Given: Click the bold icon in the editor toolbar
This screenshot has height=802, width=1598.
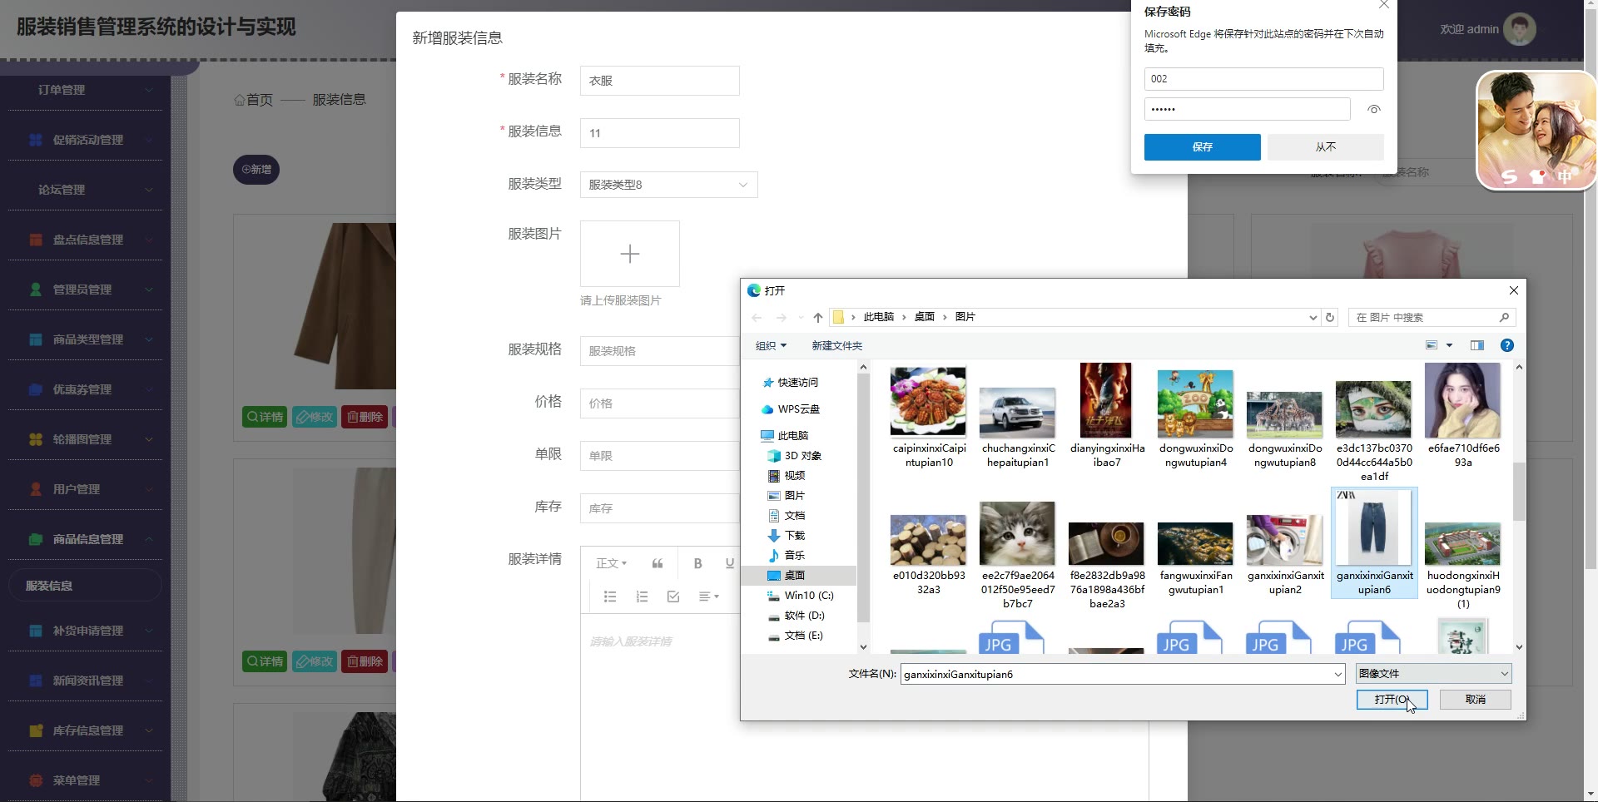Looking at the screenshot, I should [x=697, y=563].
